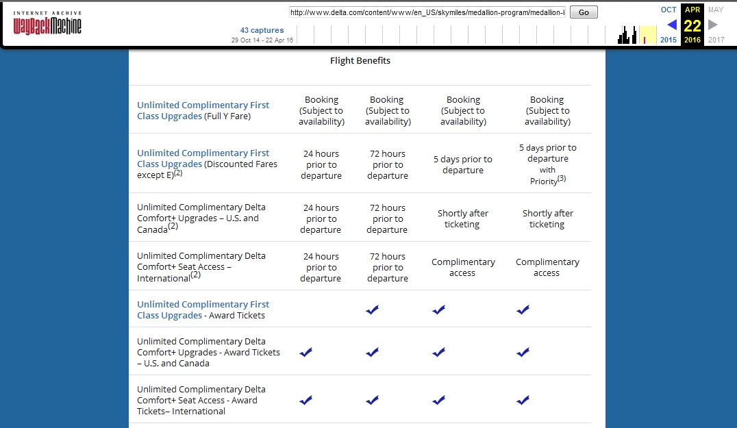
Task: Click leftmost checkmark in Comfort+ Seat Access Award row
Action: [x=305, y=401]
